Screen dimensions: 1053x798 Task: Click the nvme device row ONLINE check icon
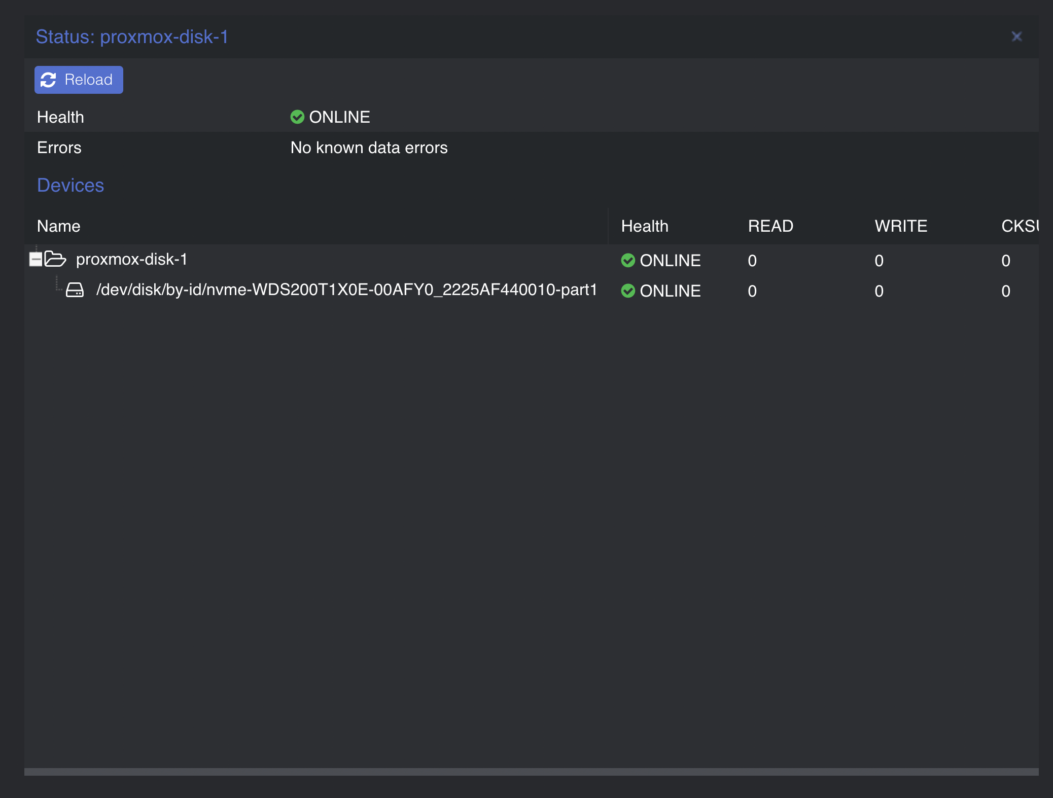(628, 291)
